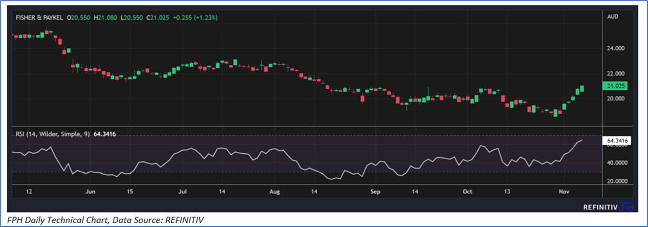
Task: Click the 24.000 price axis label
Action: [615, 48]
